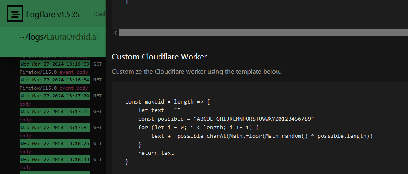Select the 13:17:11 log timestamp
Screen dimensions: 408x174
coord(55,112)
